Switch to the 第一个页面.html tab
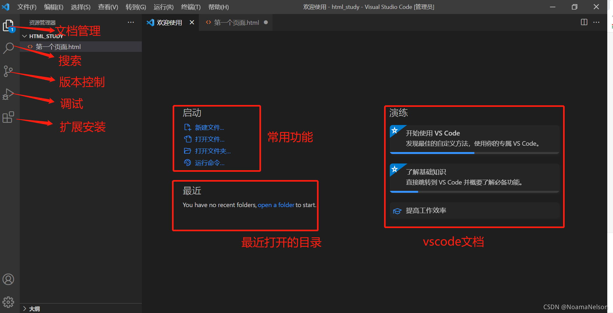This screenshot has height=313, width=613. pyautogui.click(x=235, y=23)
